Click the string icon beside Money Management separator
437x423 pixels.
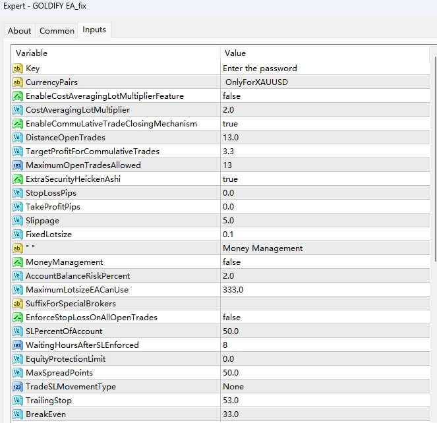coord(17,248)
